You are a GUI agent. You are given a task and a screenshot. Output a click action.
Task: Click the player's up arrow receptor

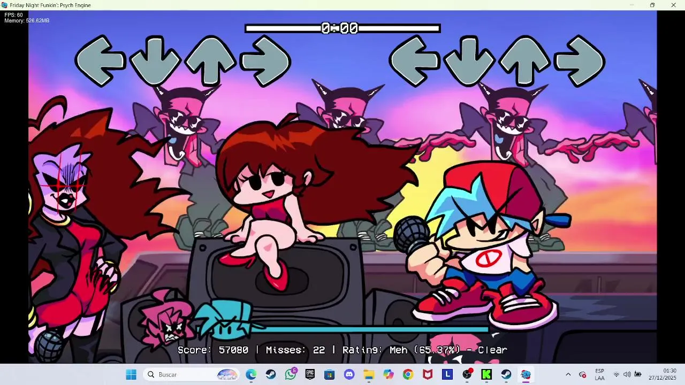pyautogui.click(x=524, y=60)
